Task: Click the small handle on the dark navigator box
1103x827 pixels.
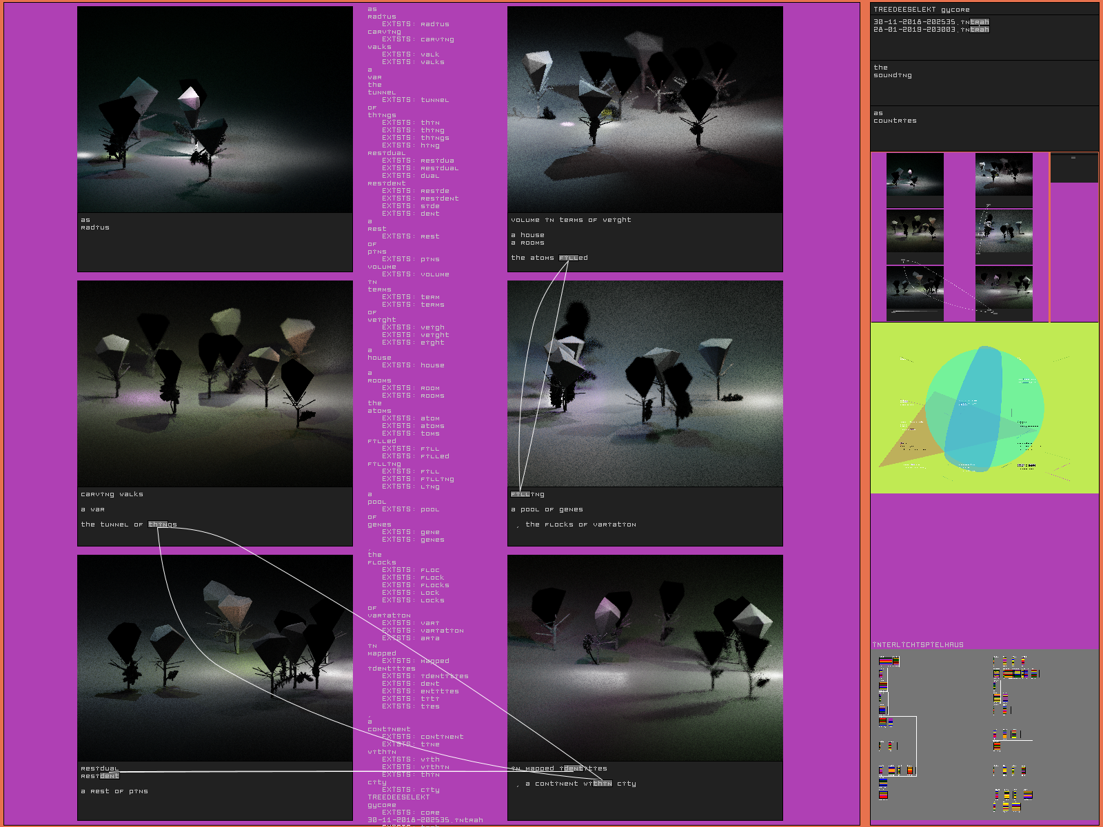Action: [1073, 158]
